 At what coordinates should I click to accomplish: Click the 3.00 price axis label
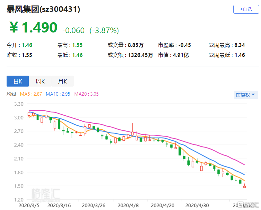pyautogui.click(x=19, y=118)
